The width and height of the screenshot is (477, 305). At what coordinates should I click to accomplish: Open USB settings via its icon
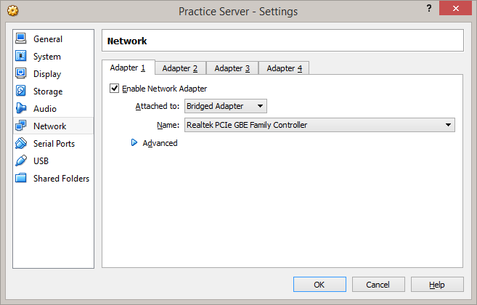click(x=20, y=160)
